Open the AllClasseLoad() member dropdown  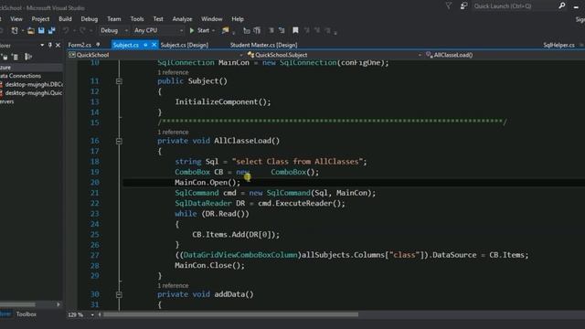click(x=505, y=55)
